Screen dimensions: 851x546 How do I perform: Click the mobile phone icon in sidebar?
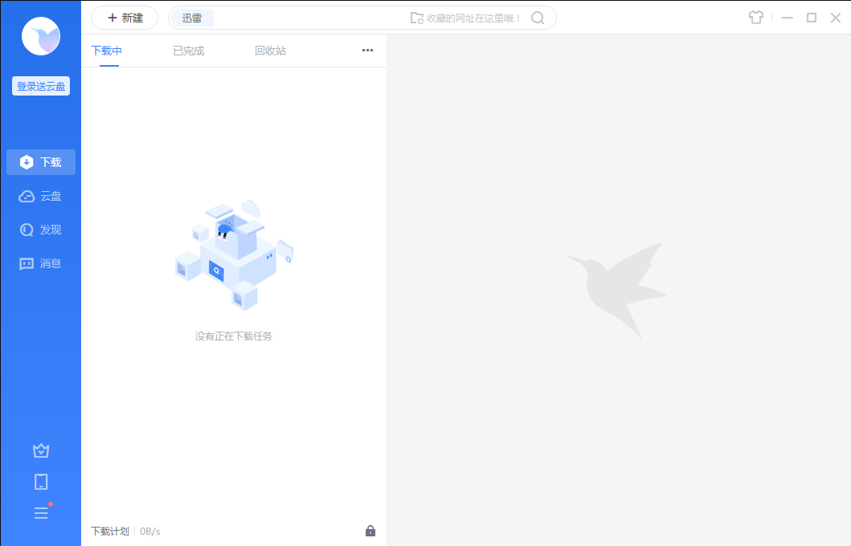click(41, 482)
